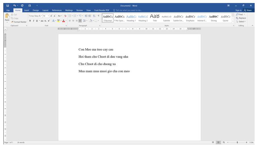Apply strikethrough formatting

42,21
